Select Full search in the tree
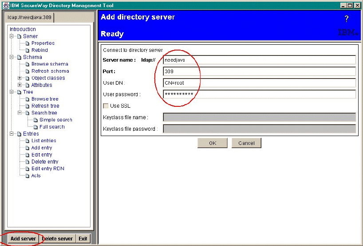 point(52,127)
